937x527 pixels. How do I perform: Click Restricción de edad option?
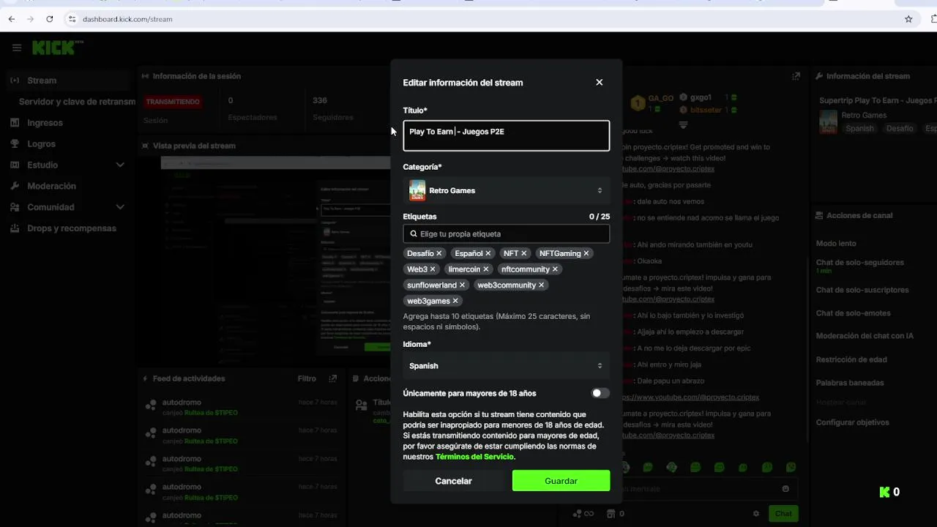coord(851,359)
